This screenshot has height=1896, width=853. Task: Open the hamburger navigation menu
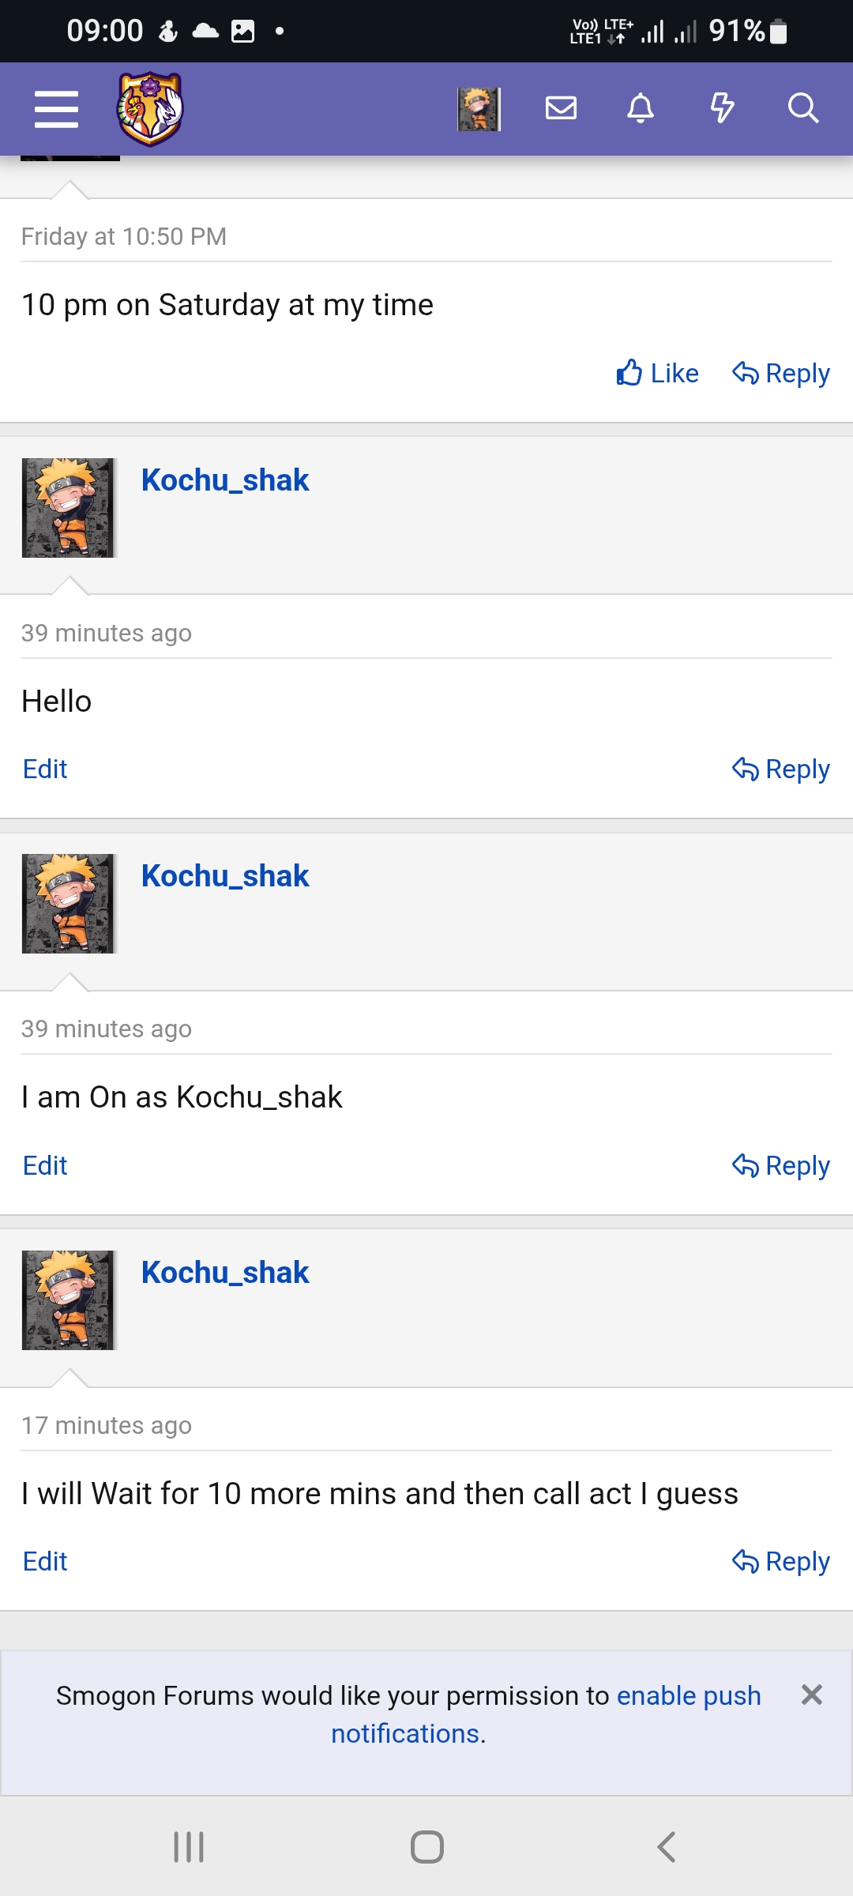[x=56, y=109]
